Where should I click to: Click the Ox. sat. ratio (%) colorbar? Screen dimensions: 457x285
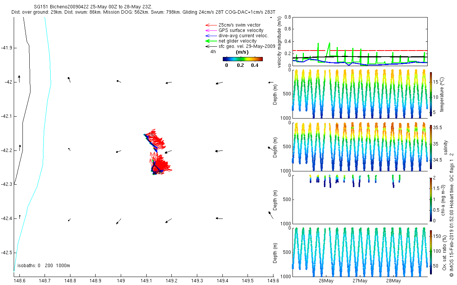point(431,252)
